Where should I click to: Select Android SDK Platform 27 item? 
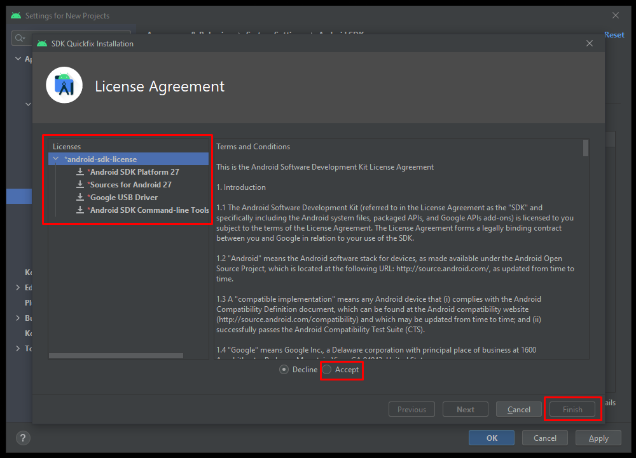pos(134,172)
